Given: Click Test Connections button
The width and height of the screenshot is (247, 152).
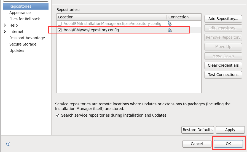Looking at the screenshot, I should pos(223,75).
